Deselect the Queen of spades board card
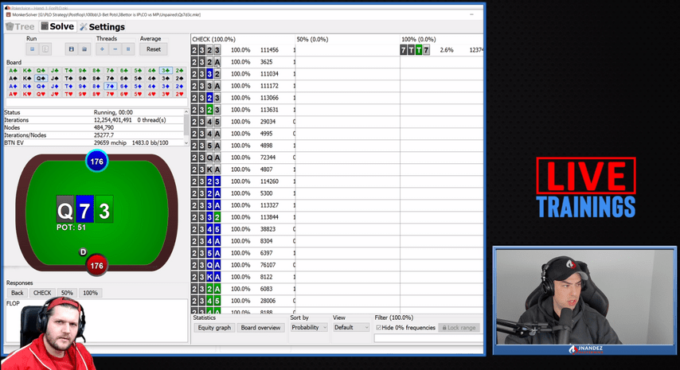Screen dimensions: 680x370 tap(41, 78)
